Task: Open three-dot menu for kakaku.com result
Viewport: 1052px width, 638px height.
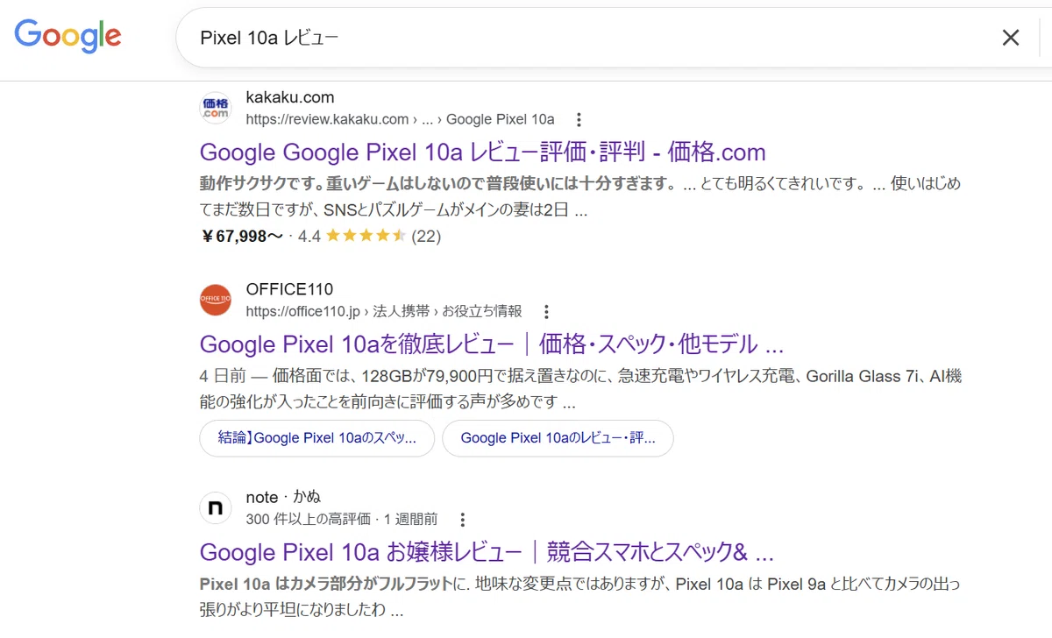Action: point(578,120)
